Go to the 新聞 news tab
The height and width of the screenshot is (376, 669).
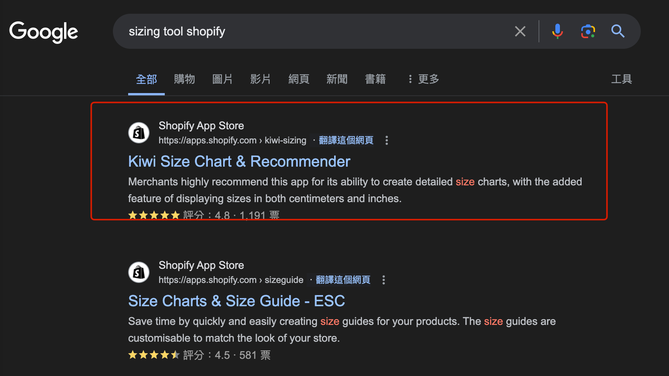point(337,79)
